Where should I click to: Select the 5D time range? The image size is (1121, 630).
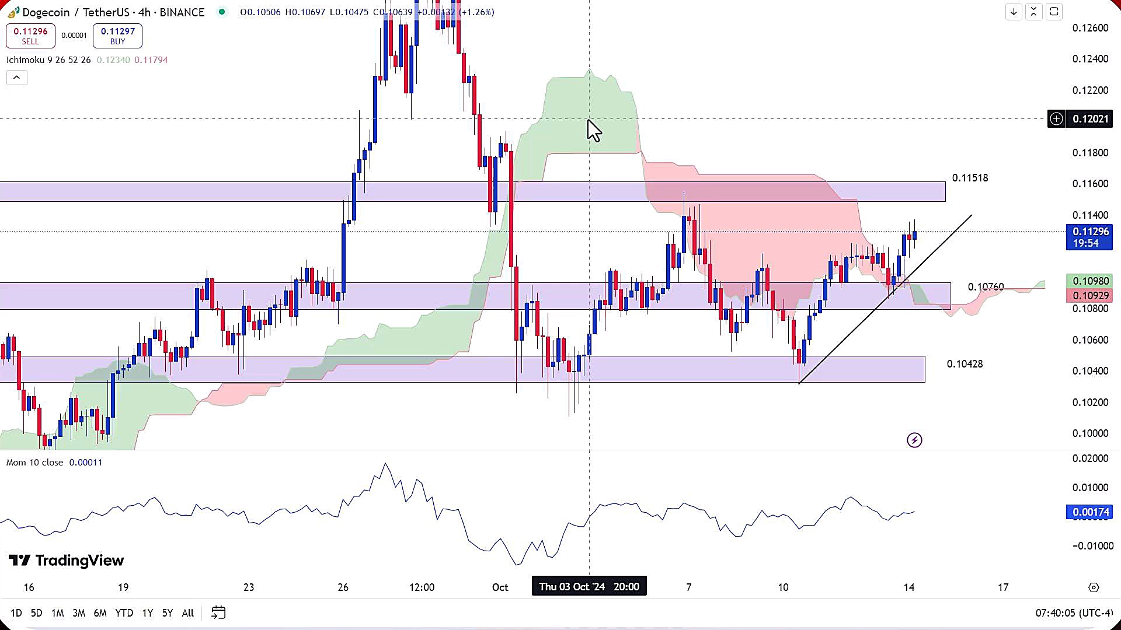(x=36, y=613)
